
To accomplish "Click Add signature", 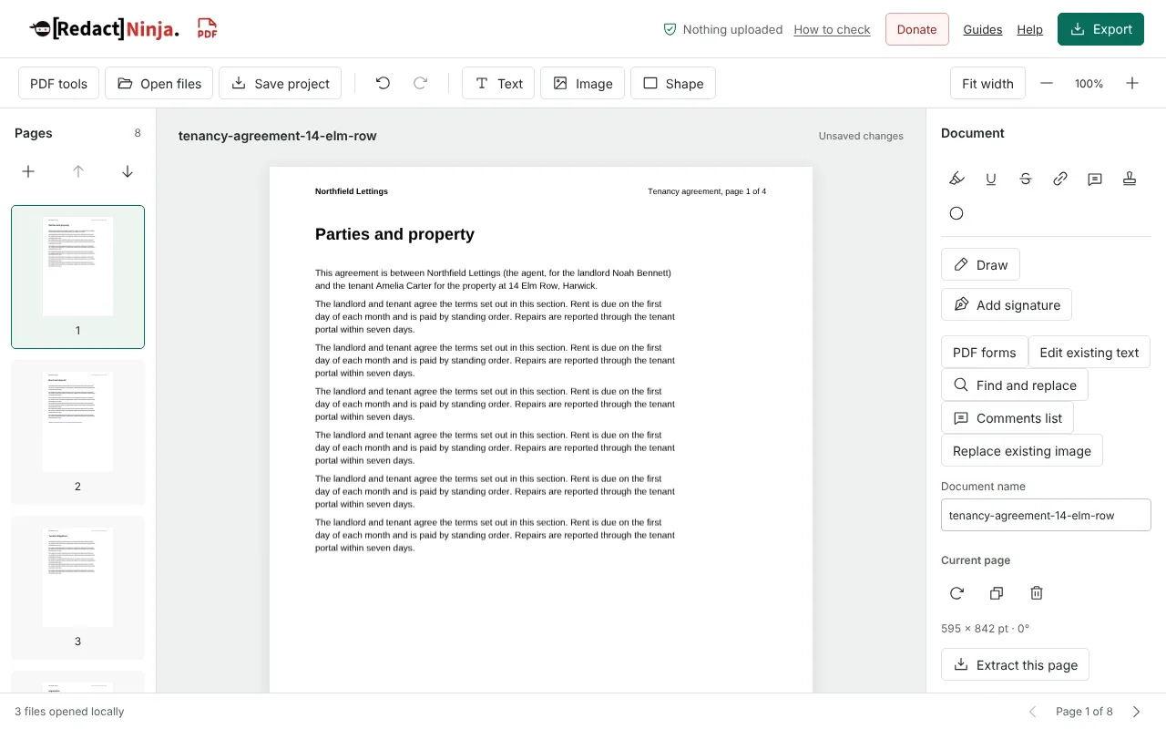I will coord(1007,304).
